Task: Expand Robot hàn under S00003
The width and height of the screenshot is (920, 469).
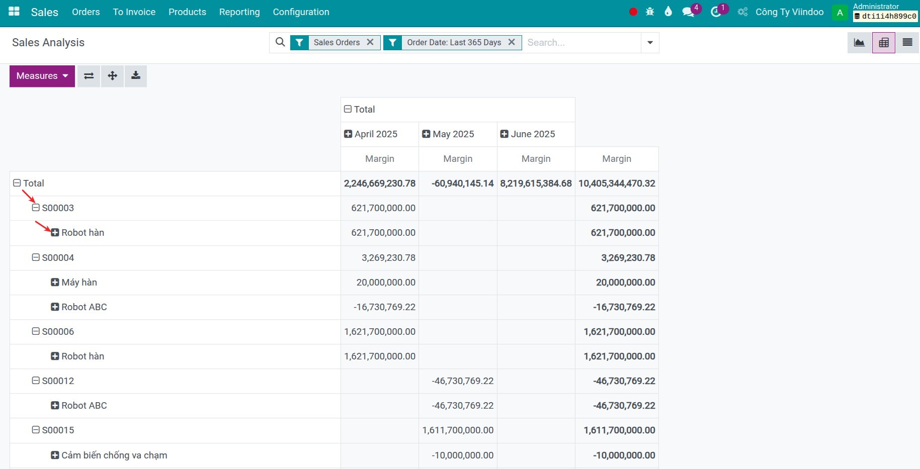Action: tap(55, 232)
